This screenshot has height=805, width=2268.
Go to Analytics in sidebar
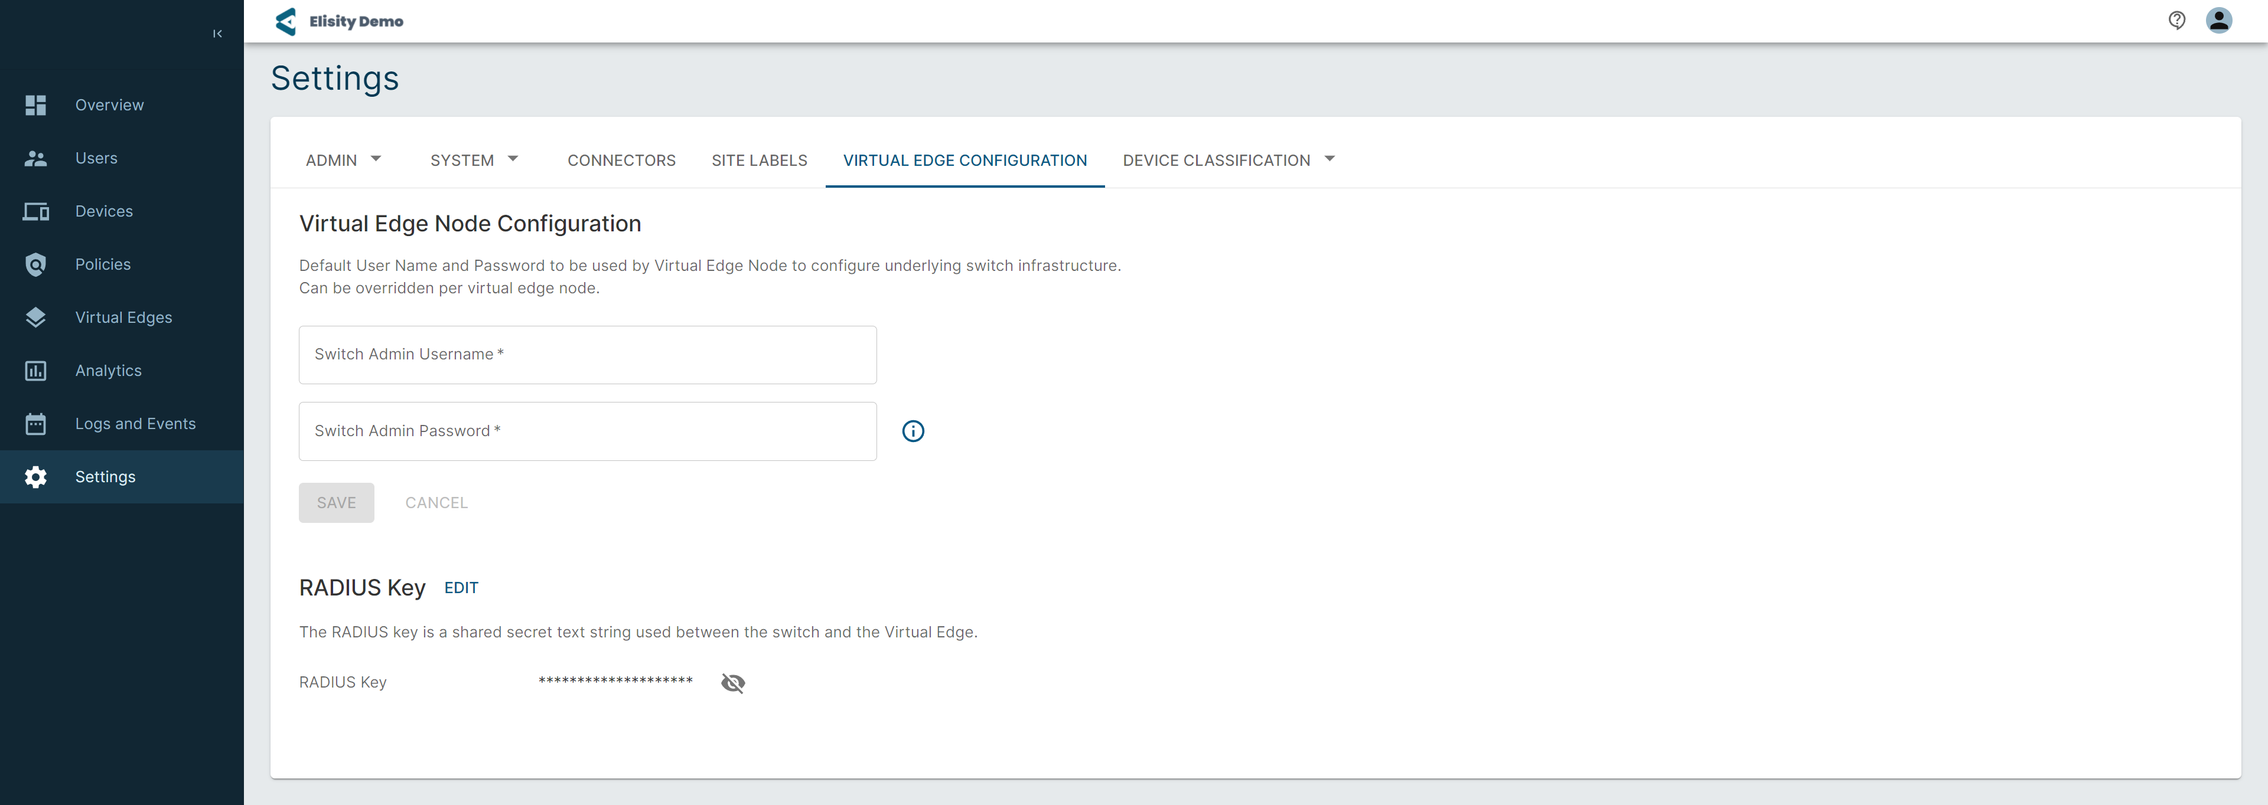(108, 371)
